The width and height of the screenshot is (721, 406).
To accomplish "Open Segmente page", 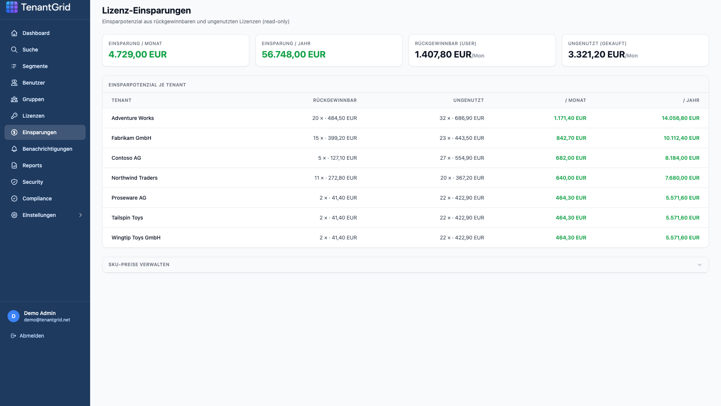I will tap(45, 66).
